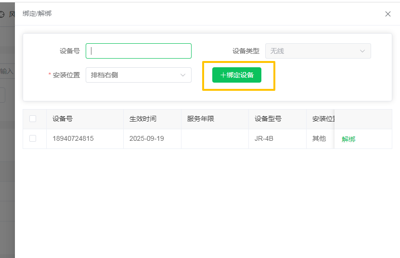Check the row checkbox for device 18940724815

[x=33, y=138]
